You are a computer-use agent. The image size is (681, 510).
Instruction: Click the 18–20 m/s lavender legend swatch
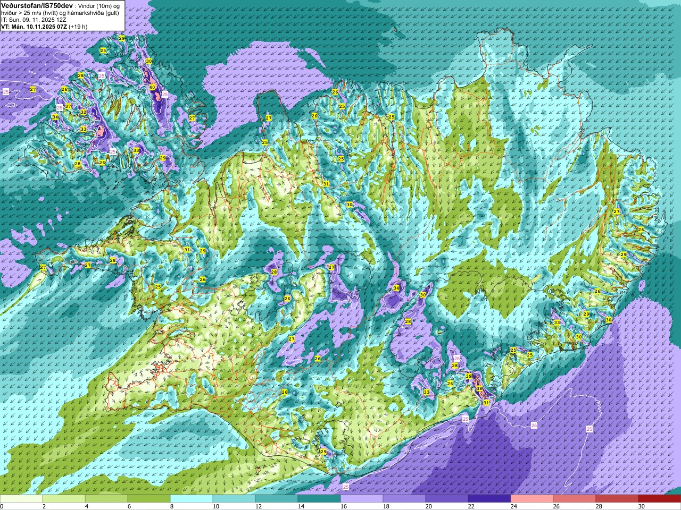404,499
